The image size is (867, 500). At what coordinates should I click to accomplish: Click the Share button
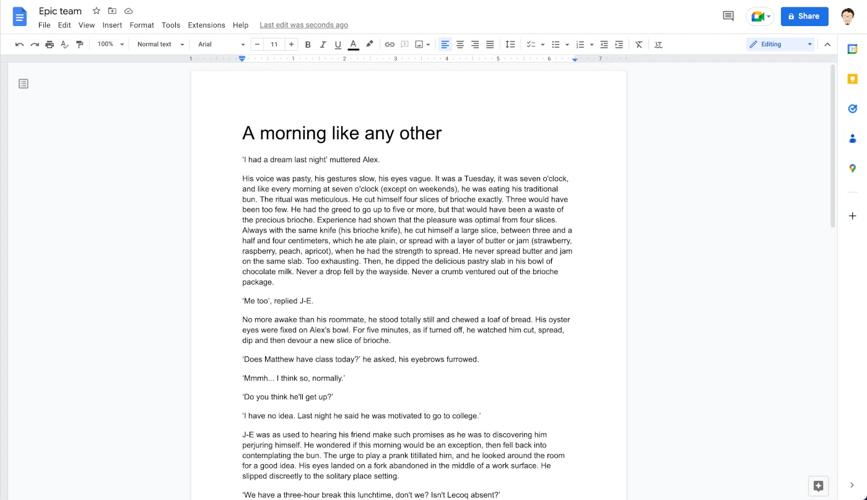click(x=804, y=16)
